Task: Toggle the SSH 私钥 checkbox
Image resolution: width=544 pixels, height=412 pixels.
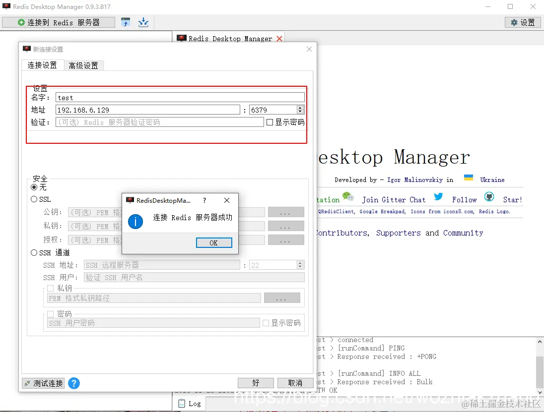Action: (x=51, y=288)
